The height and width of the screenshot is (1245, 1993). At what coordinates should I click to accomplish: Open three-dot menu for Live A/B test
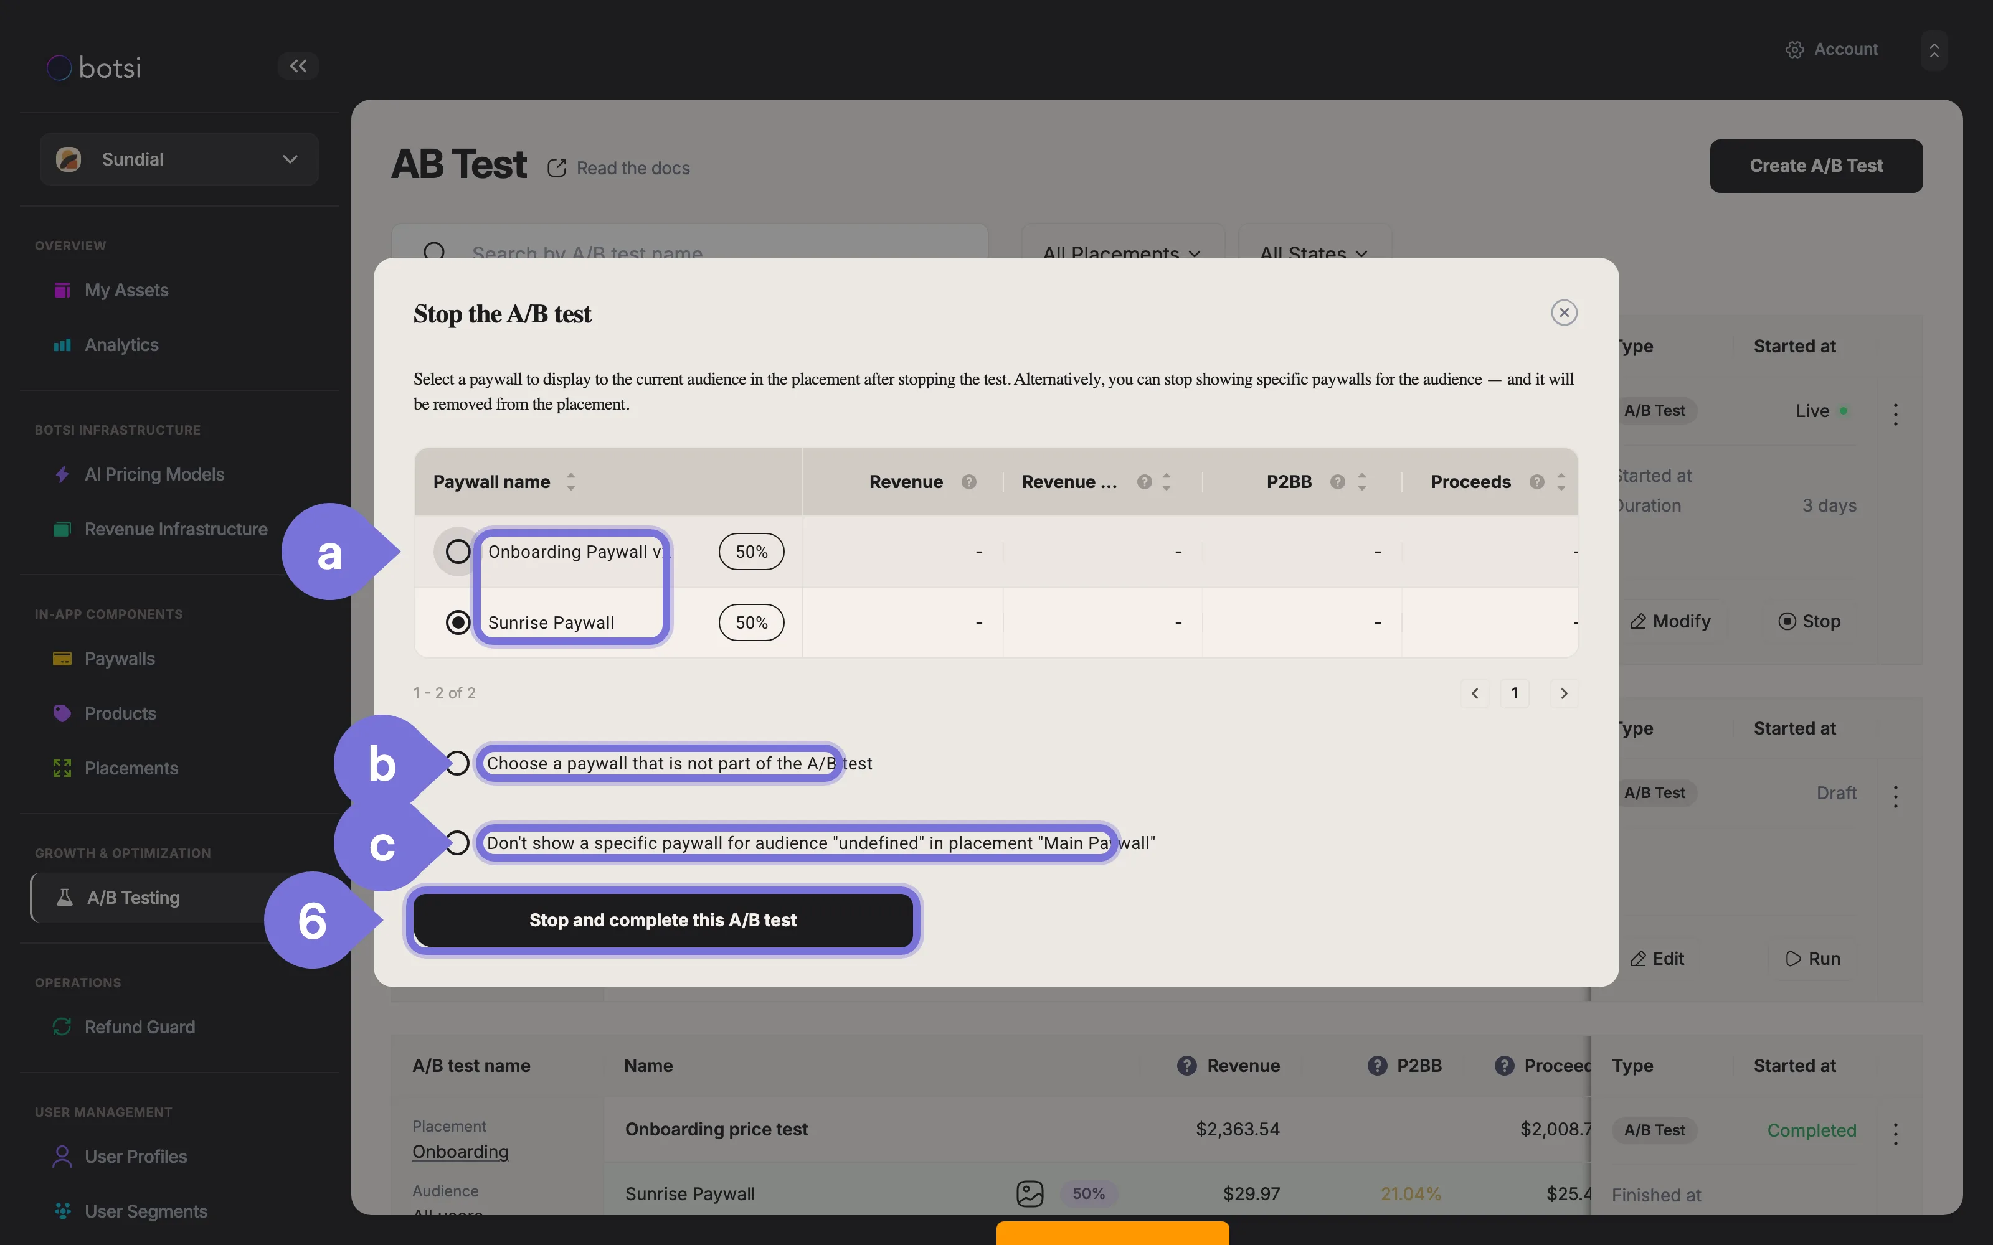1896,413
